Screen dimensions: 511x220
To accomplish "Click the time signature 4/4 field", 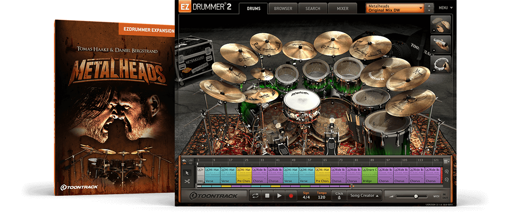I will pyautogui.click(x=306, y=196).
